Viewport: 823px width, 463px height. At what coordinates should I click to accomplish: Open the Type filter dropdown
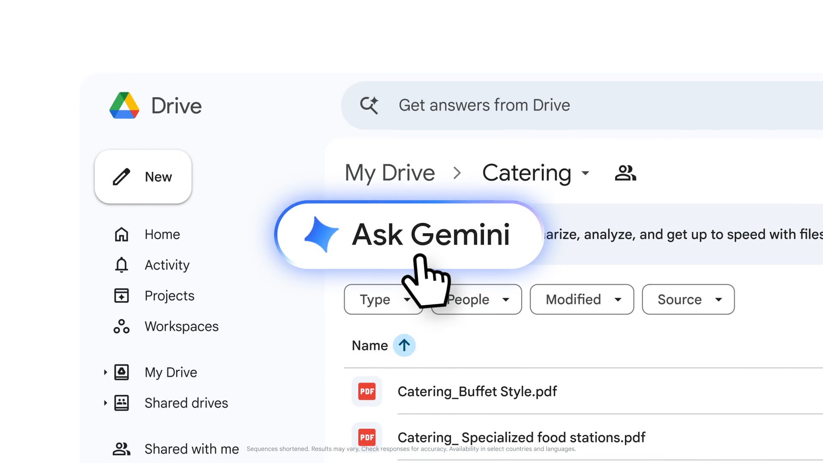[383, 299]
